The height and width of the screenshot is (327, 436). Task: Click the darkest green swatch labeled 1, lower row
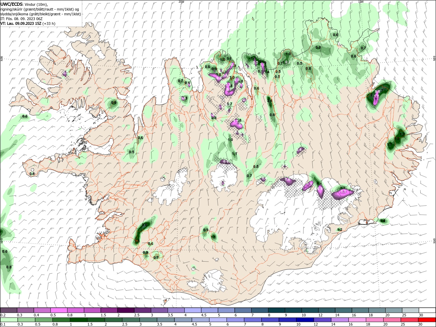pos(79,320)
